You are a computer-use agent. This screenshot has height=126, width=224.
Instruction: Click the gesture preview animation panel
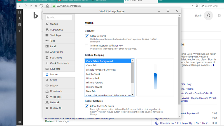pyautogui.click(x=155, y=77)
